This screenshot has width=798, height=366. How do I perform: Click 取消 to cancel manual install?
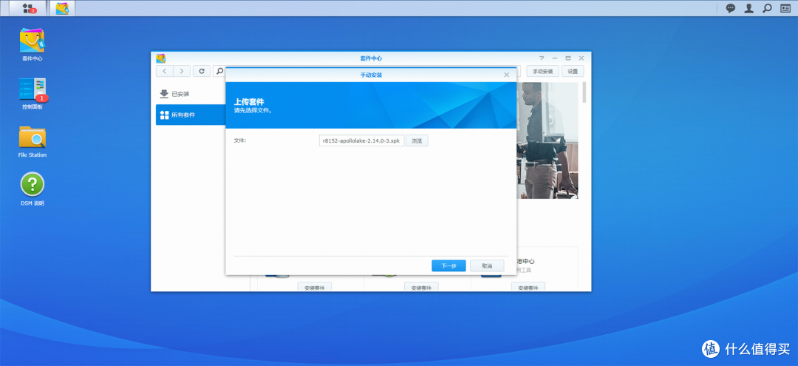[486, 265]
